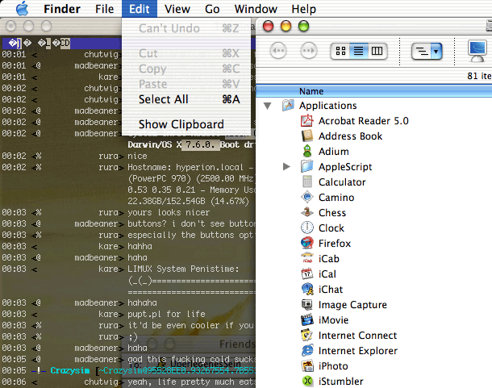Select the AppleScript folder icon
This screenshot has width=492, height=388.
click(307, 166)
